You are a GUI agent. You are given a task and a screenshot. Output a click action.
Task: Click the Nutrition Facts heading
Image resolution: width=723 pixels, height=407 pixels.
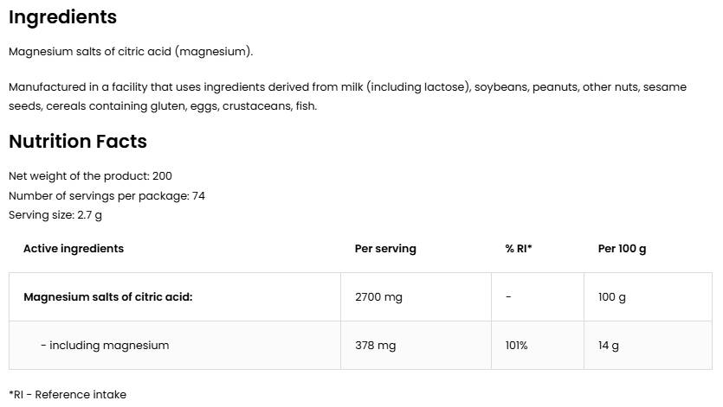pyautogui.click(x=78, y=141)
